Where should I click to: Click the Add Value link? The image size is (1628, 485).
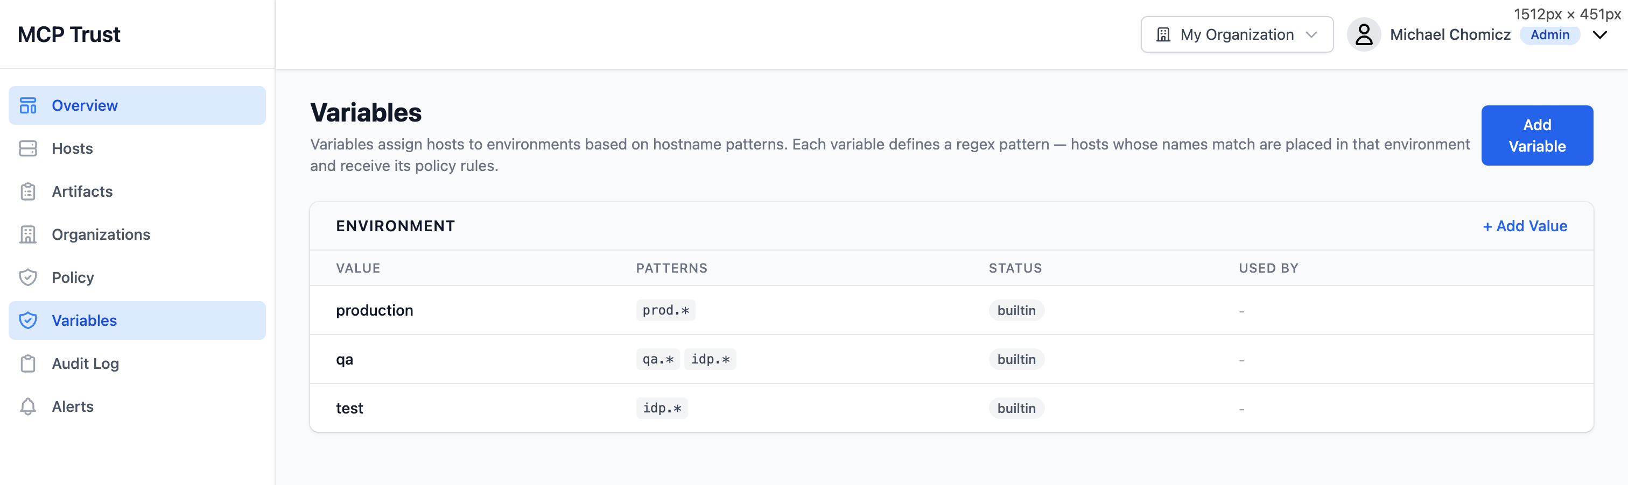tap(1524, 225)
